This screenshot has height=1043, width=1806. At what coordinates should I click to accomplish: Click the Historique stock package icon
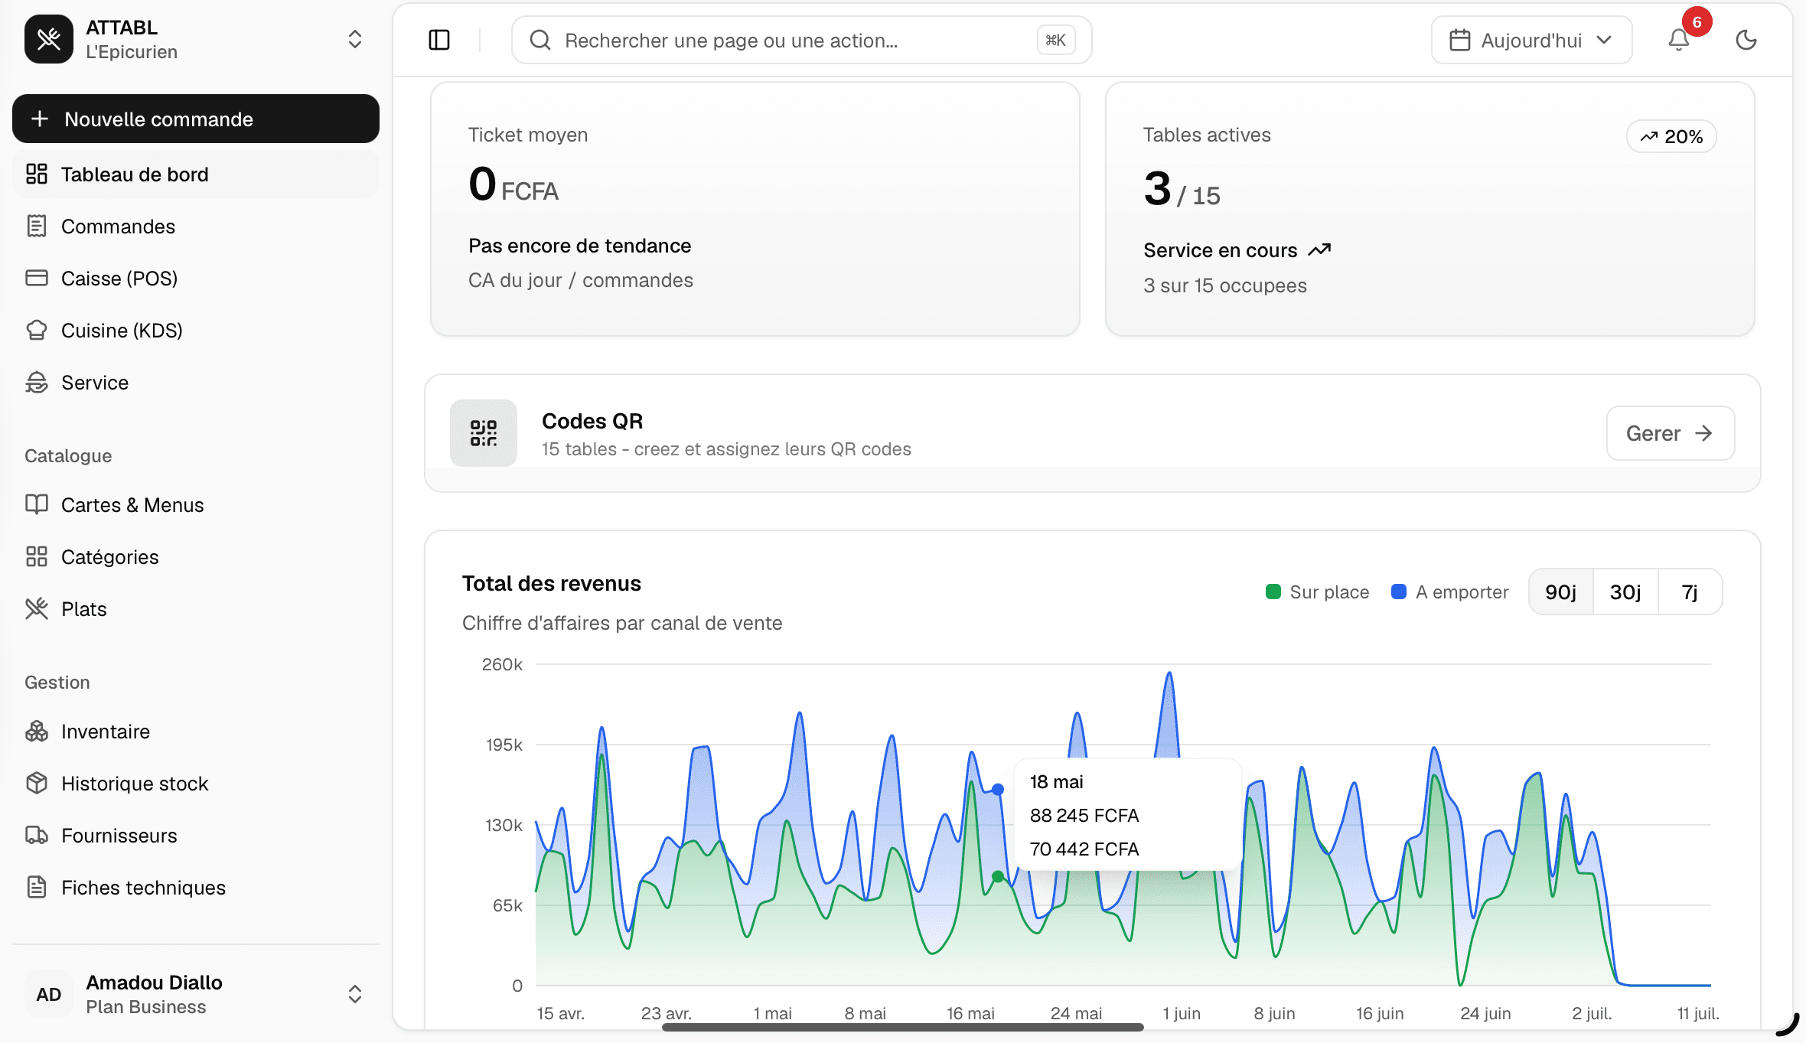(37, 783)
